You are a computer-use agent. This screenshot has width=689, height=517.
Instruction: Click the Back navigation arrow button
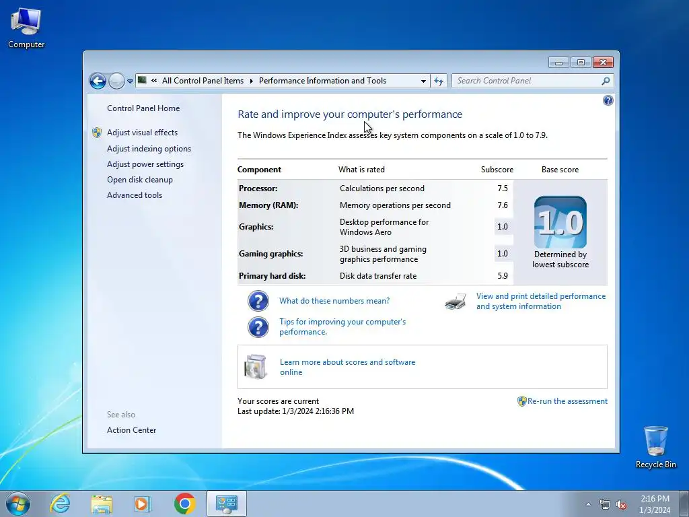click(98, 81)
